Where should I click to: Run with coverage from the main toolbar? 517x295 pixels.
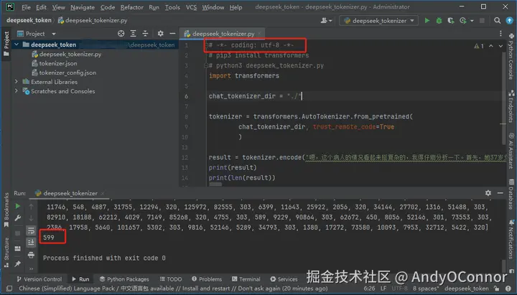(x=451, y=20)
